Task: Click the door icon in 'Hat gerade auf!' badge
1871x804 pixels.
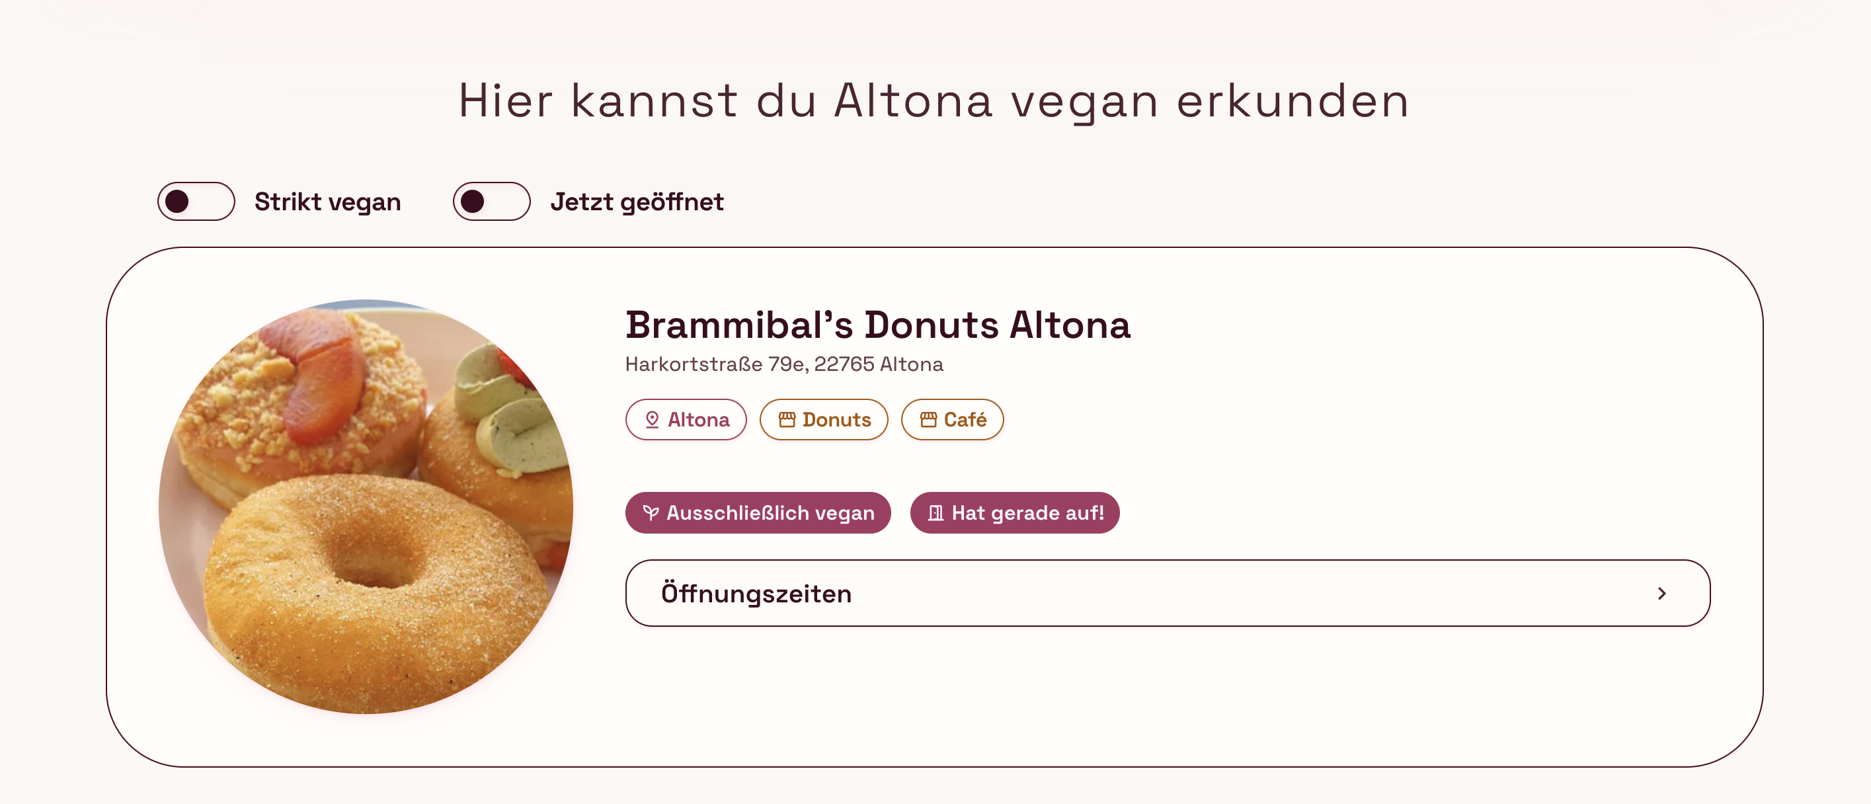Action: coord(935,513)
